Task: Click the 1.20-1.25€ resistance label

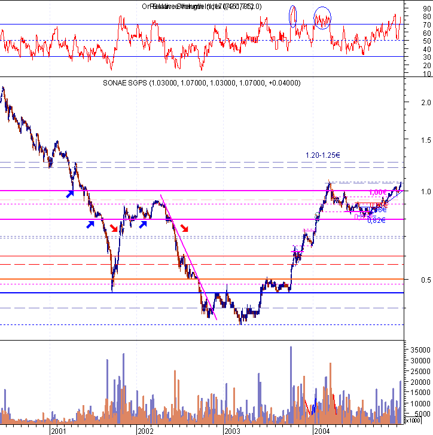Action: point(323,155)
